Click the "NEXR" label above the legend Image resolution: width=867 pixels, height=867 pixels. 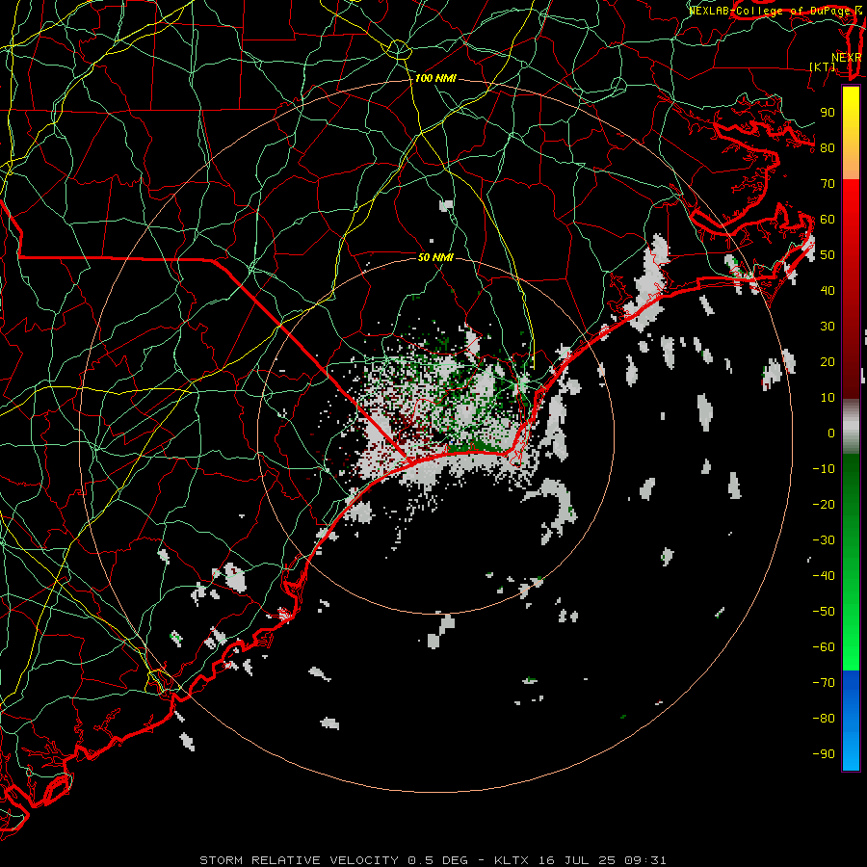[847, 58]
